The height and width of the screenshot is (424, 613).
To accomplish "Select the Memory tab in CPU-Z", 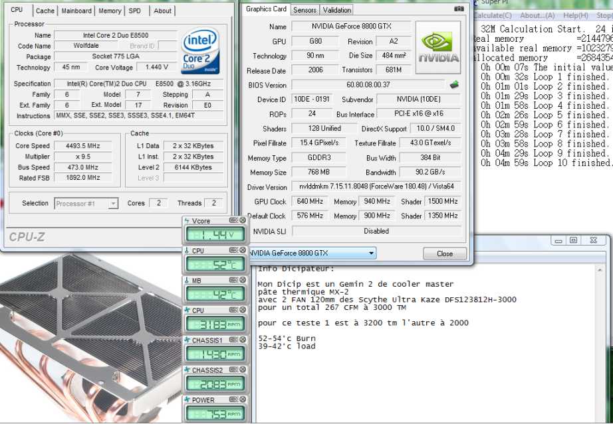I will 110,11.
